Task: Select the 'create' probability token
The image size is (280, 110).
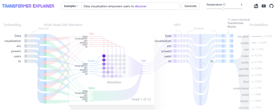Action: 244,43
